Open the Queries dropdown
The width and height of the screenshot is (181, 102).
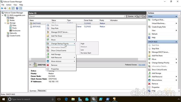132,16
